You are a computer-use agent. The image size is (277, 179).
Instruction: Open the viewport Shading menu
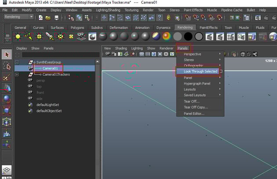[121, 48]
